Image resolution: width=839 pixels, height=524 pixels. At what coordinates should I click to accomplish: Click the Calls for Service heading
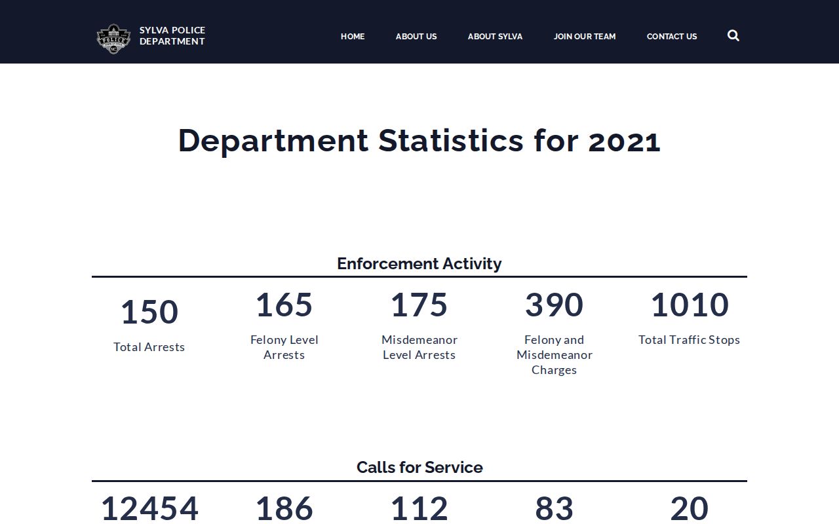coord(419,467)
